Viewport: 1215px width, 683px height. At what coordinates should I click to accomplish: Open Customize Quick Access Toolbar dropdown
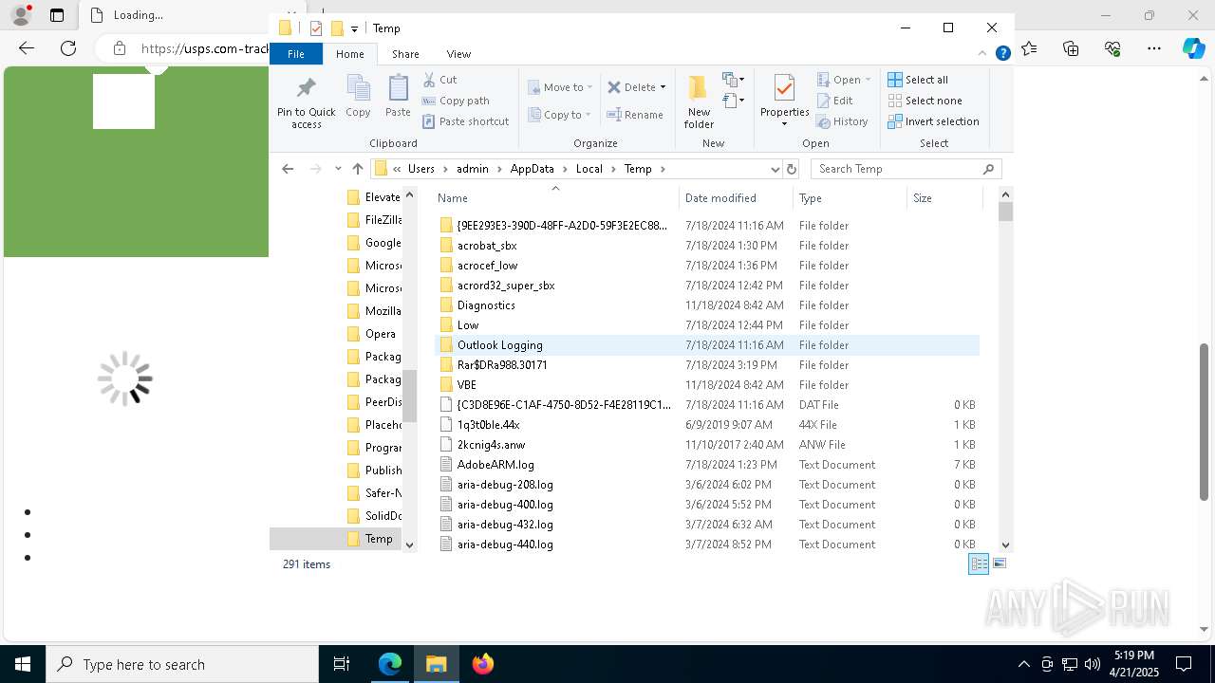pyautogui.click(x=354, y=29)
